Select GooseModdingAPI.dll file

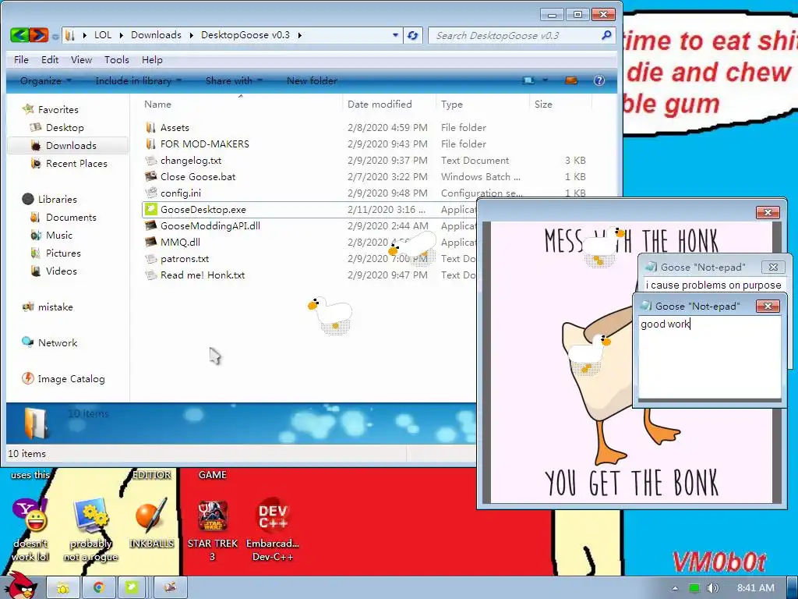pyautogui.click(x=210, y=225)
